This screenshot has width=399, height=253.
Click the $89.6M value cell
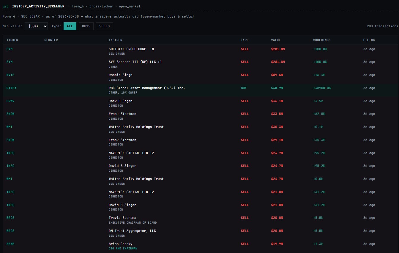click(x=277, y=75)
